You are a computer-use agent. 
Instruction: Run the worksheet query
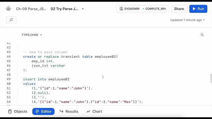click(198, 9)
